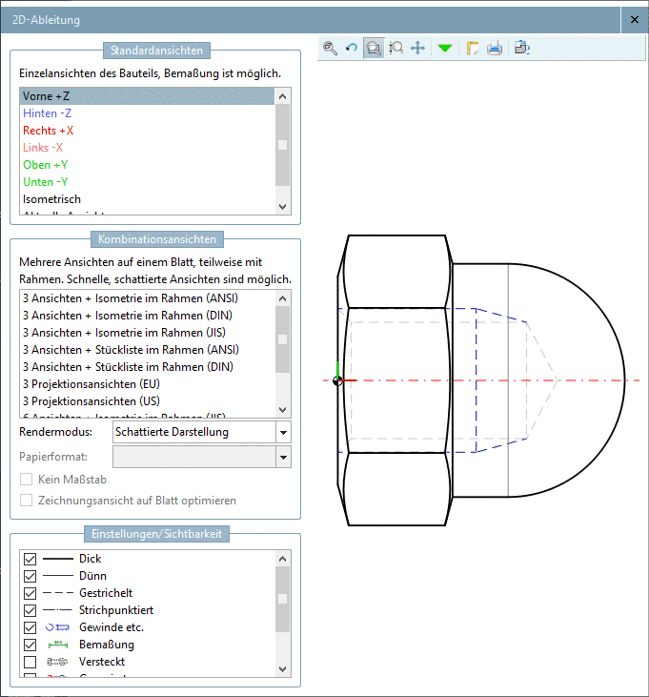
Task: Click the ruler page dimension icon
Action: pyautogui.click(x=472, y=48)
